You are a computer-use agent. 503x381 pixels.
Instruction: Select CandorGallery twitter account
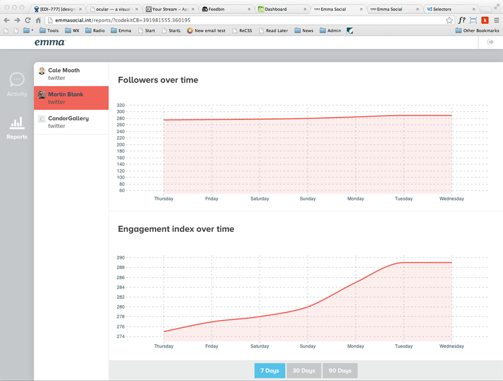pyautogui.click(x=71, y=122)
